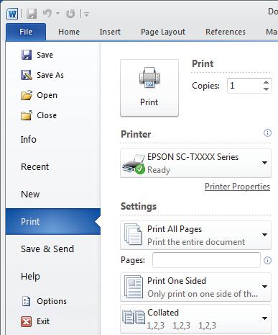Click the Undo arrow in Quick Access Toolbar
This screenshot has width=278, height=335.
click(x=47, y=14)
